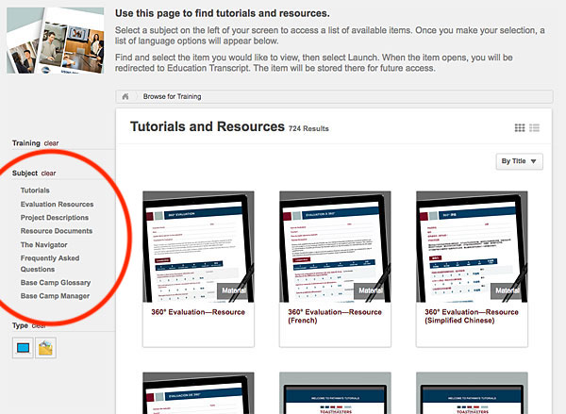Select the blue screen type icon
This screenshot has width=566, height=414.
23,349
